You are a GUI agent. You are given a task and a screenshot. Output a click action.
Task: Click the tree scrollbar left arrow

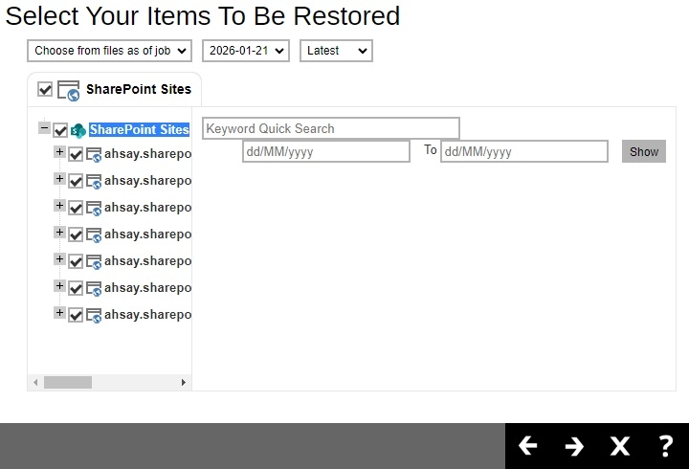35,383
